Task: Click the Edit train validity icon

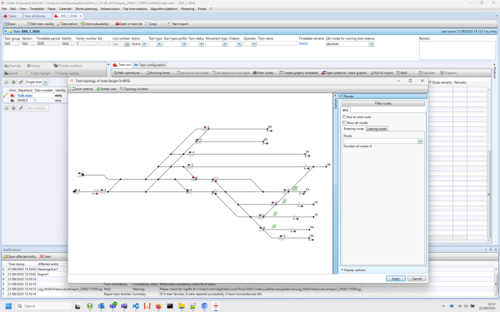Action: (28, 24)
